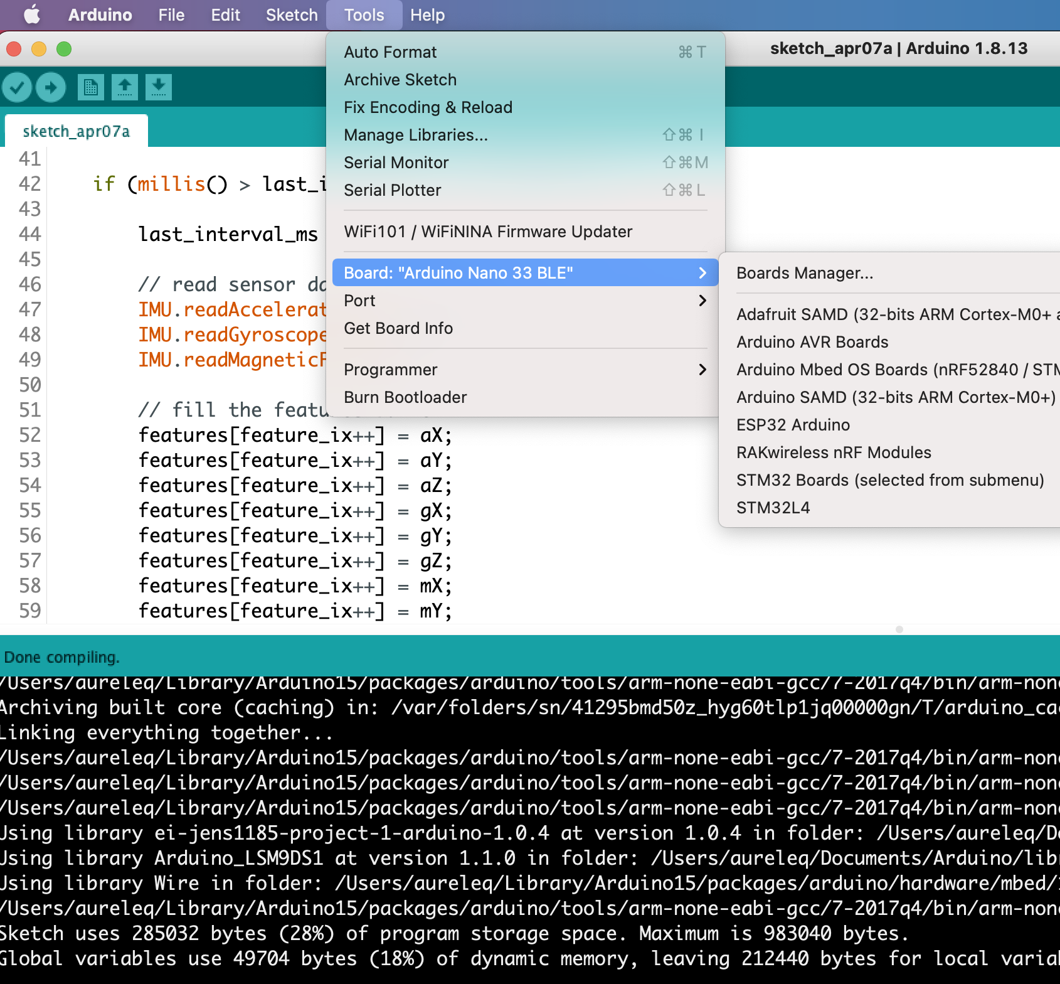This screenshot has width=1060, height=984.
Task: Click the yellow minimize window button
Action: click(39, 49)
